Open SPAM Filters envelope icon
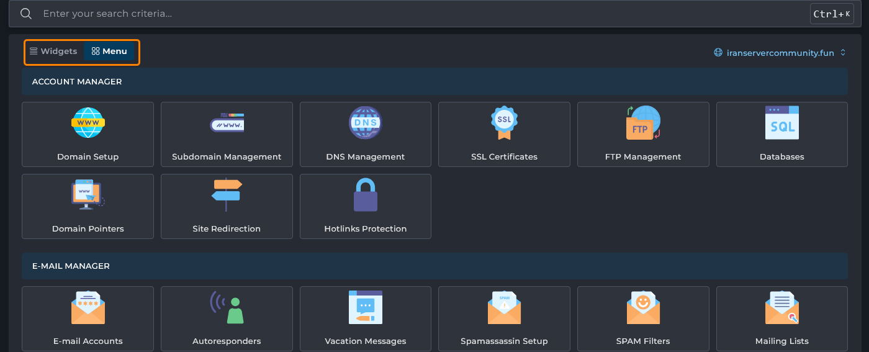The image size is (869, 352). [x=642, y=307]
